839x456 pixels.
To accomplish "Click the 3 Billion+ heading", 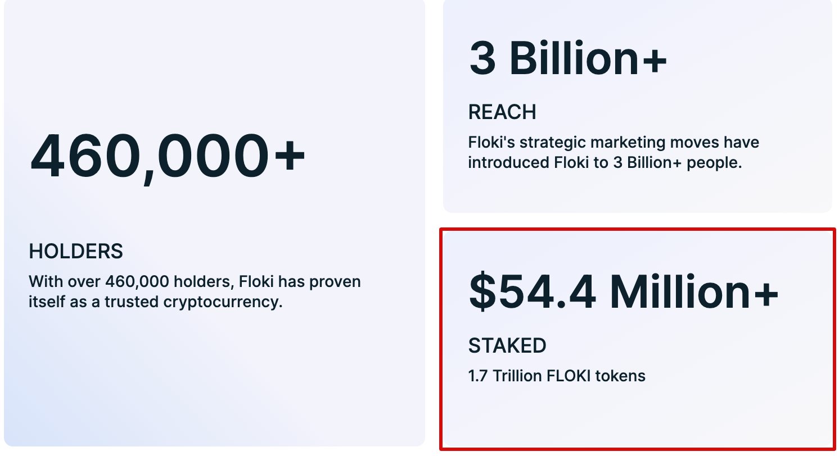I will tap(568, 58).
